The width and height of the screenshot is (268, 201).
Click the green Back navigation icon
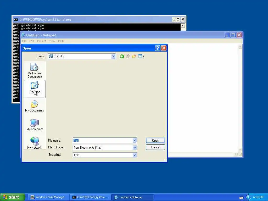click(122, 57)
